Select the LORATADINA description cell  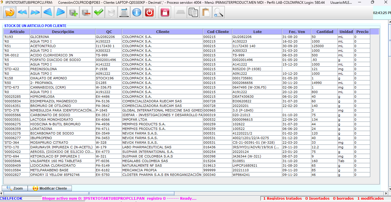click(x=63, y=129)
